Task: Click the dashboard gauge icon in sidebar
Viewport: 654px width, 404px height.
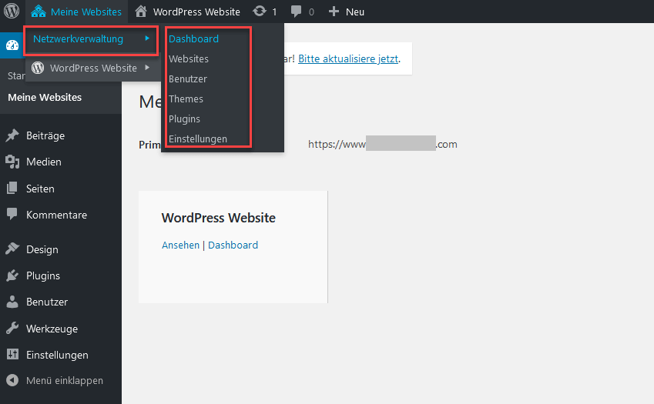Action: tap(12, 45)
